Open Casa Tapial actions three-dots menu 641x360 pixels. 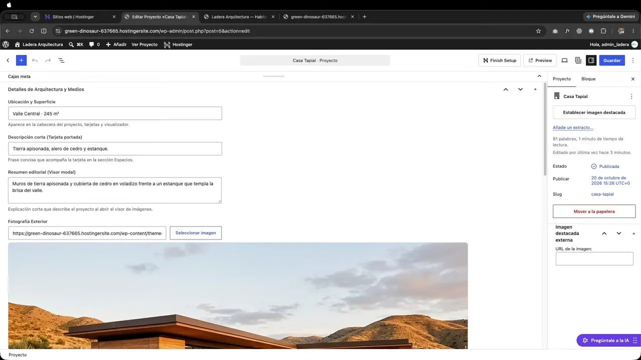[x=631, y=96]
